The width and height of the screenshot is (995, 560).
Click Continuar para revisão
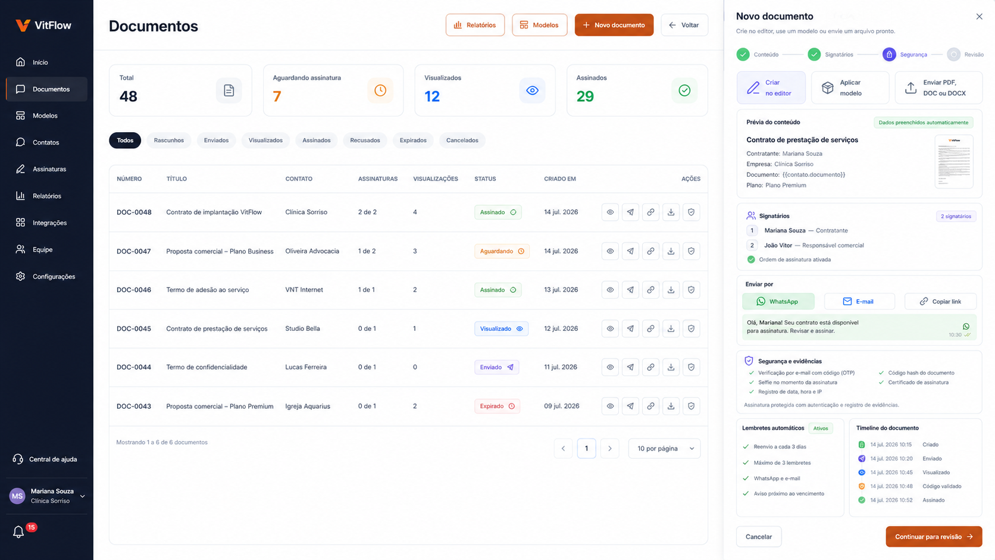[x=934, y=536]
